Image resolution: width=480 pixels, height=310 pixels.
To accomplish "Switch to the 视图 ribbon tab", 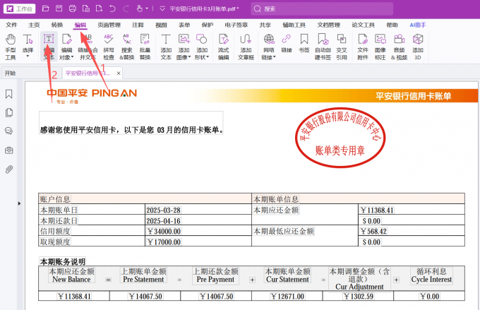I will click(161, 25).
